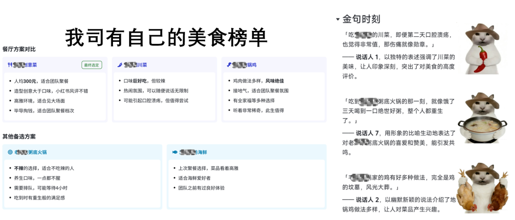Click the quote about 一口绝世好粥
This screenshot has width=515, height=220.
[x=398, y=110]
